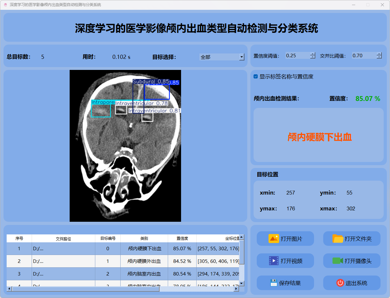The width and height of the screenshot is (390, 298).
Task: Click row 2's D:/... file path cell
Action: 63,261
